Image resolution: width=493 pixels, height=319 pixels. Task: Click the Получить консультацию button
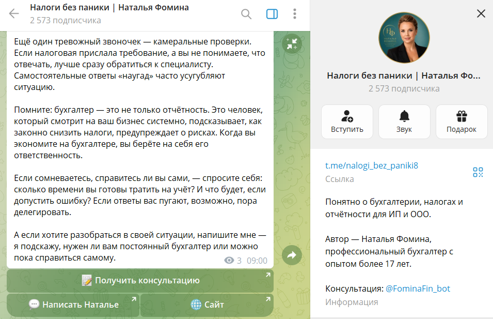pyautogui.click(x=140, y=281)
